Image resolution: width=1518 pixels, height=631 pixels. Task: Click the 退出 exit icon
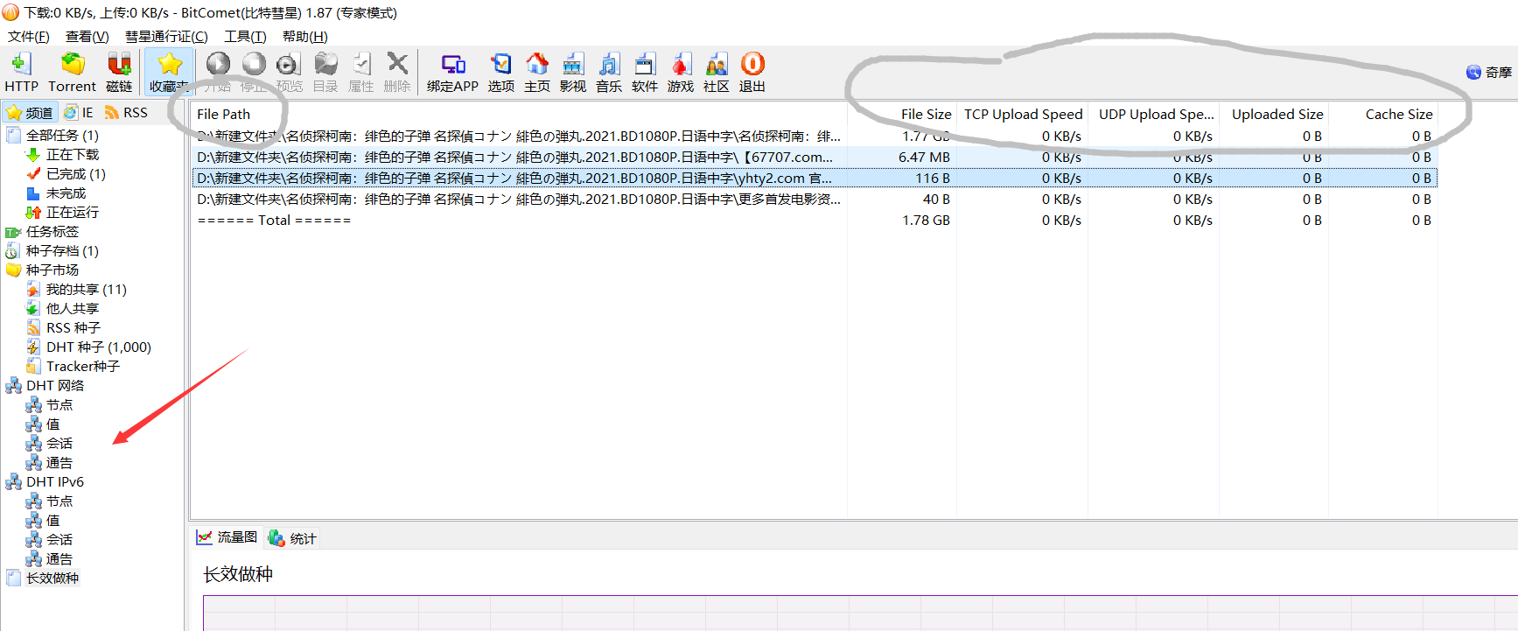752,72
